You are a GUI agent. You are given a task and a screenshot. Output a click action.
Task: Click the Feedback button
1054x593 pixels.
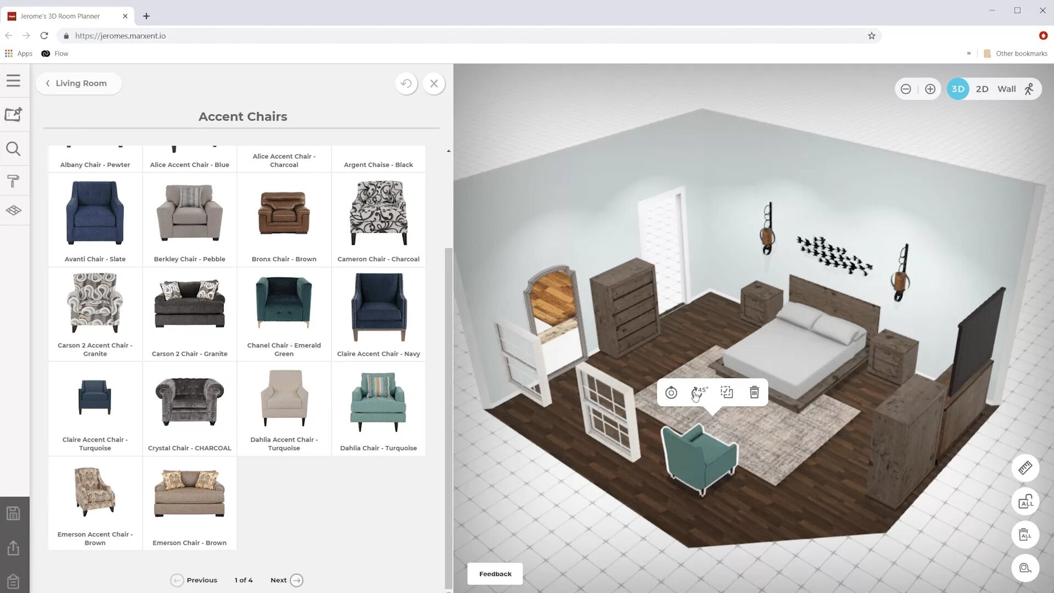(x=495, y=574)
